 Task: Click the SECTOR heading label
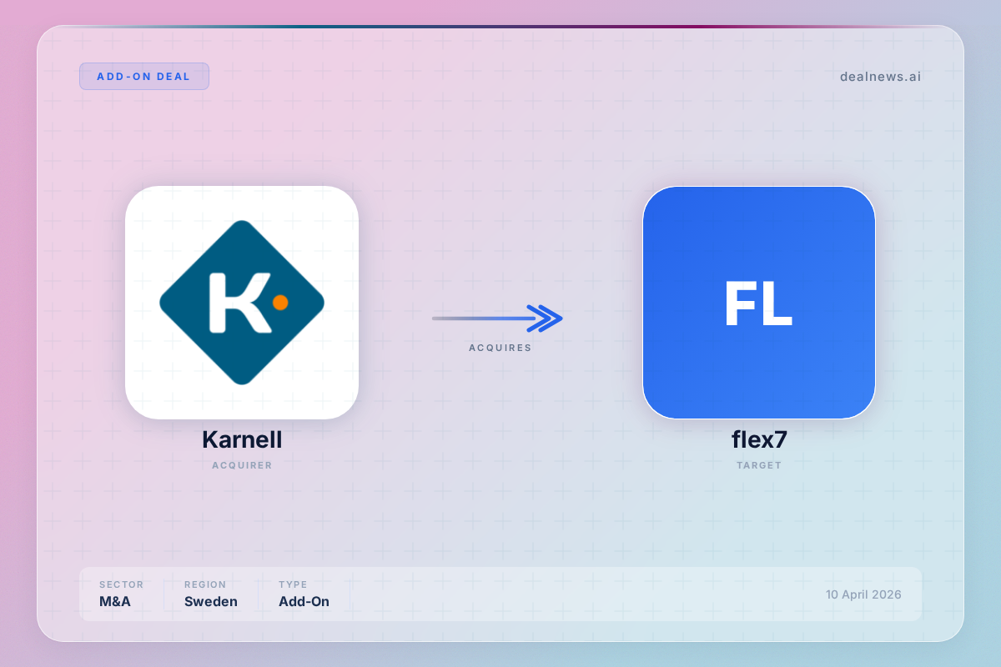point(122,584)
